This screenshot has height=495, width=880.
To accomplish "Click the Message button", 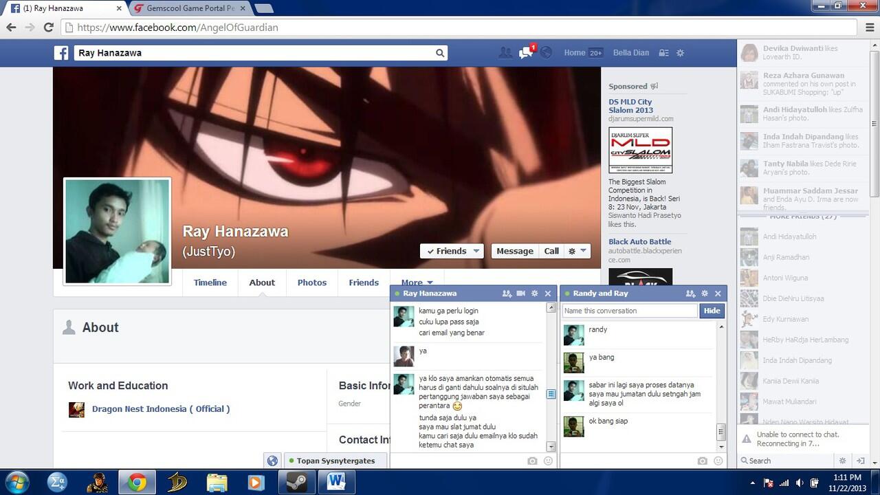I will [x=515, y=251].
